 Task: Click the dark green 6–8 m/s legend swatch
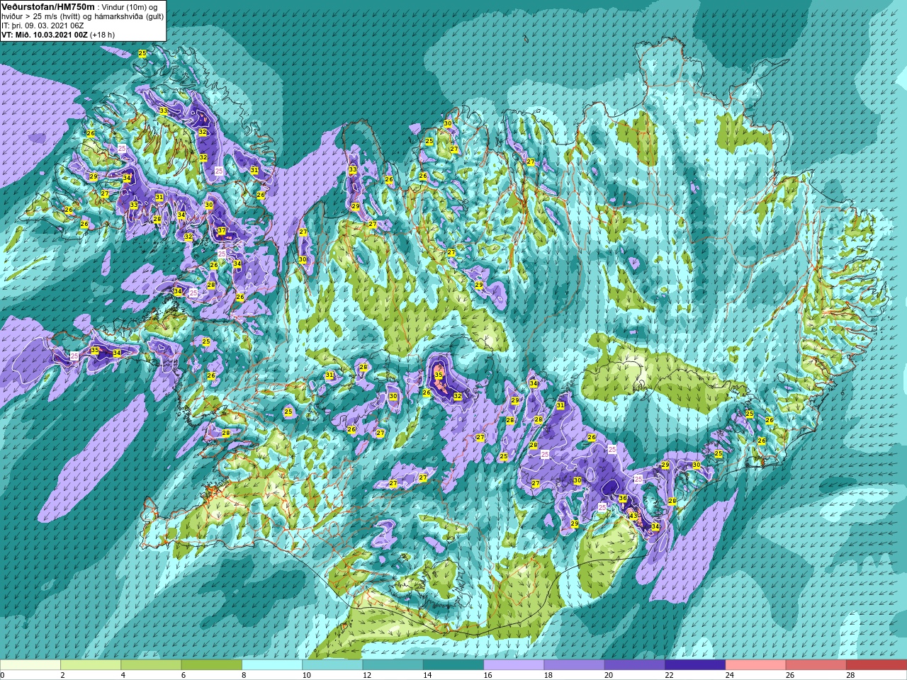pyautogui.click(x=212, y=665)
